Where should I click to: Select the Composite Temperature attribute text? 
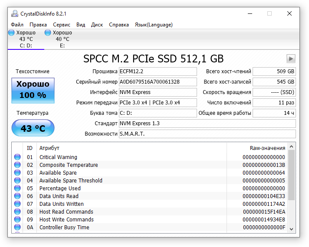(x=69, y=165)
